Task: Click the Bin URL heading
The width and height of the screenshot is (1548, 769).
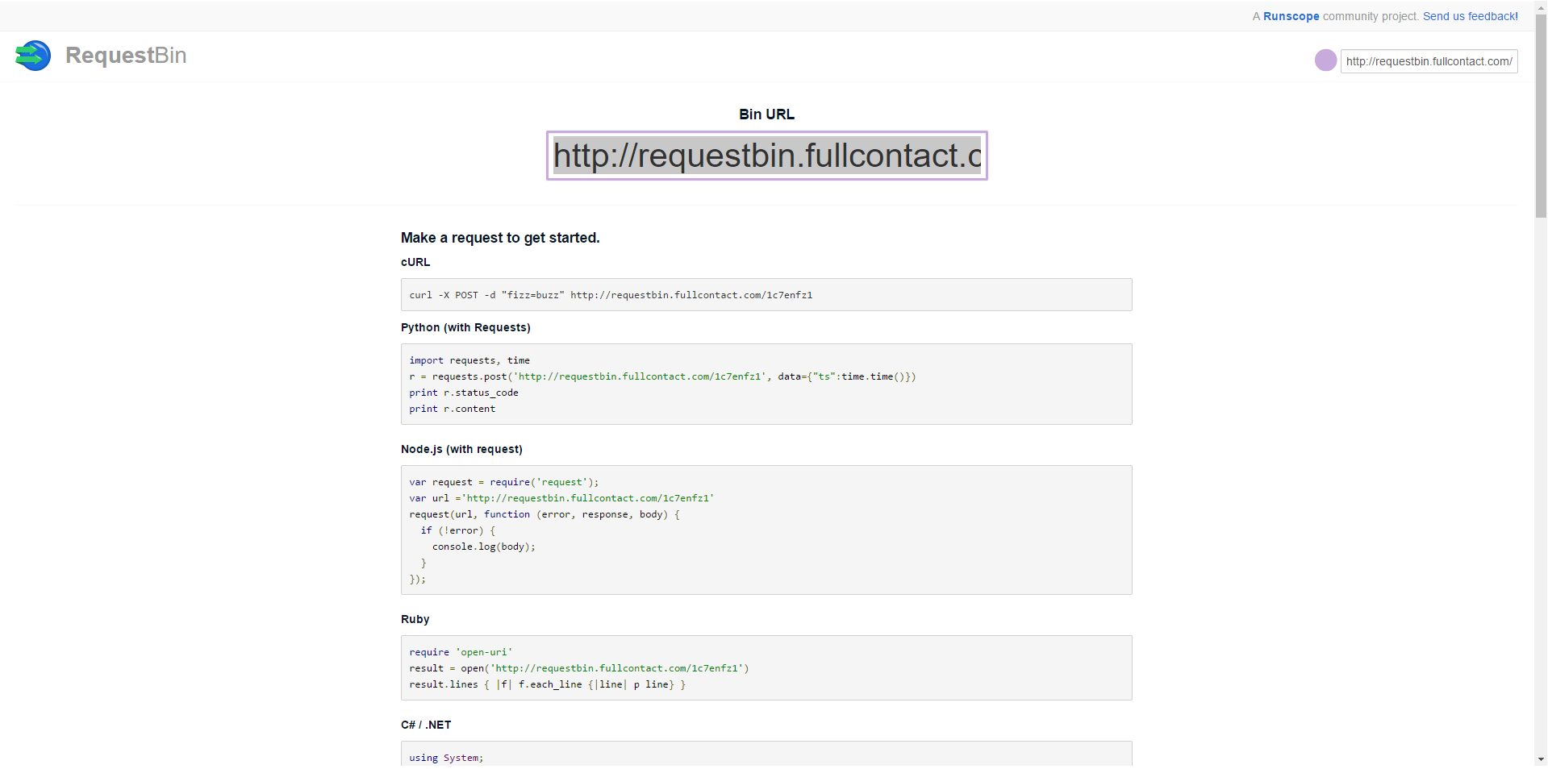Action: [x=766, y=114]
